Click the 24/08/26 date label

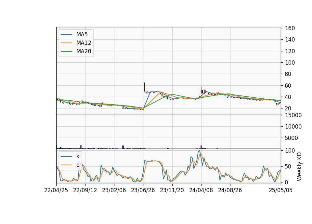tap(230, 191)
